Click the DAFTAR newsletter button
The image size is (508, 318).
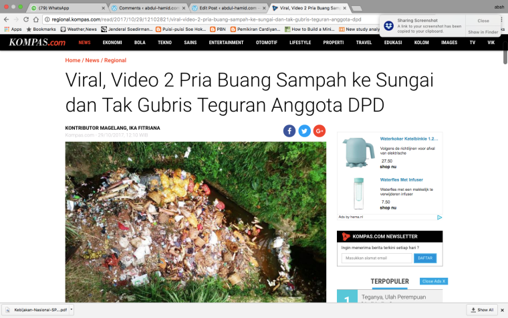tap(425, 258)
